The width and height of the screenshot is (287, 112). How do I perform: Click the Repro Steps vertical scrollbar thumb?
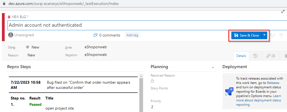tap(141, 95)
